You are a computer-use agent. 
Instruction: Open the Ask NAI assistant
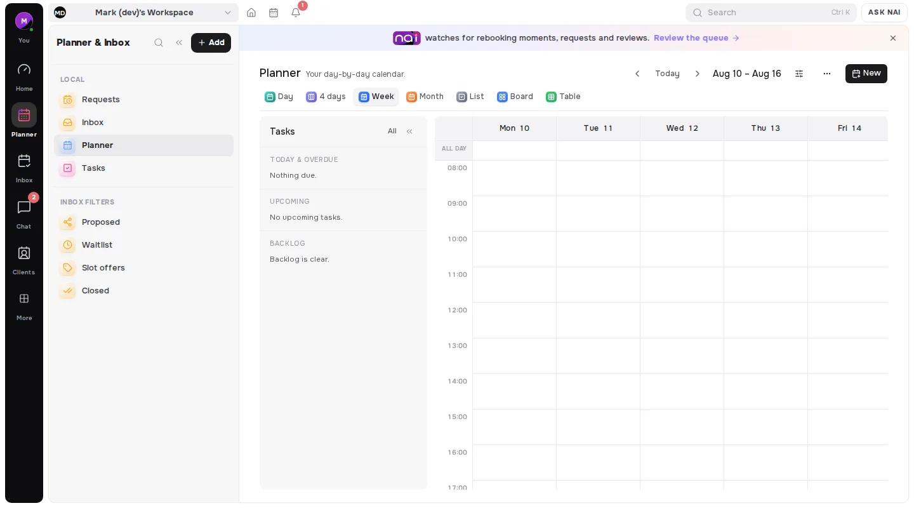[884, 13]
